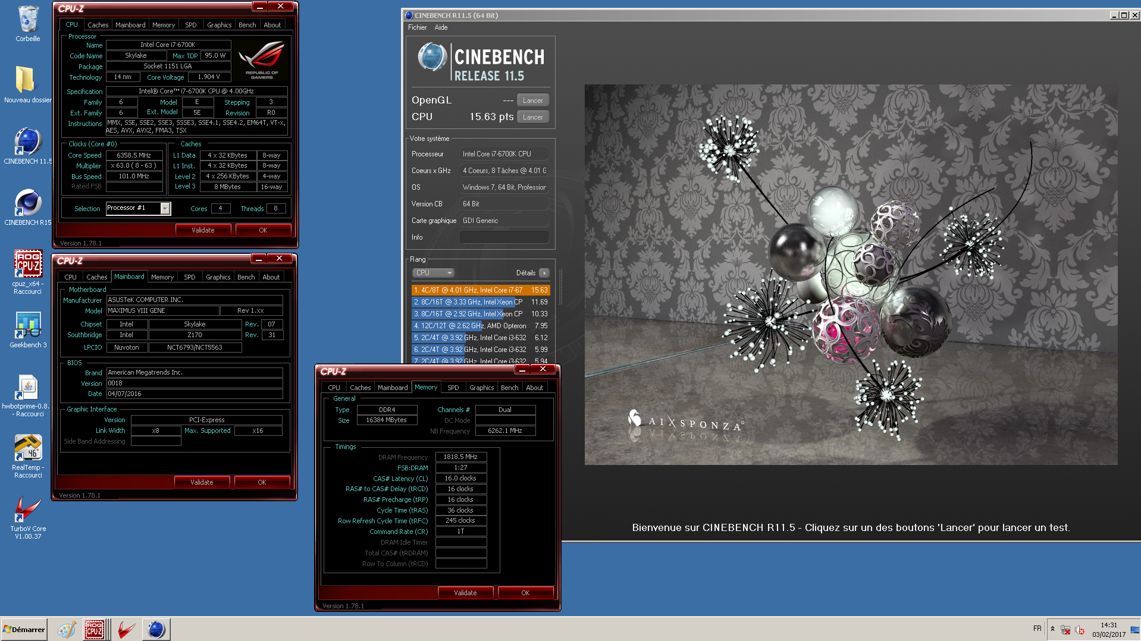Open About tab in top CPU-Z window

click(x=272, y=25)
